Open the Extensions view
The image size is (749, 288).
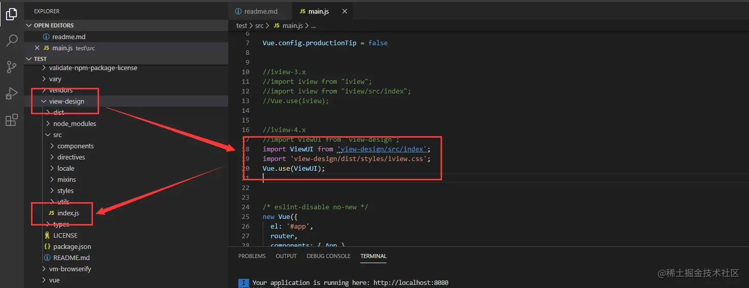pyautogui.click(x=12, y=120)
